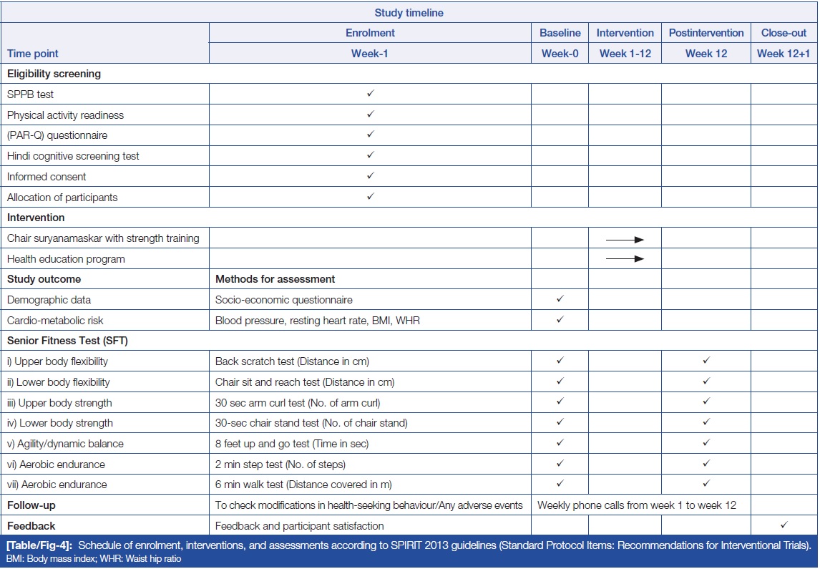Click the arrow in the Health education program row
The height and width of the screenshot is (569, 820).
pyautogui.click(x=624, y=259)
